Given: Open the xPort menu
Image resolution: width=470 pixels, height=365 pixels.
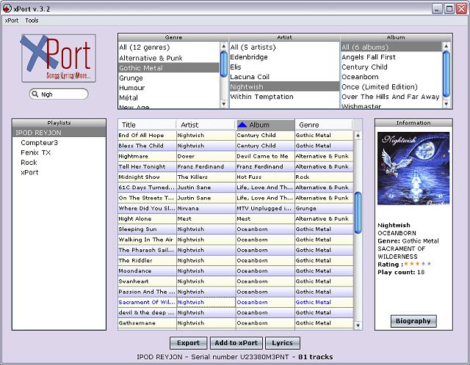Looking at the screenshot, I should [12, 21].
